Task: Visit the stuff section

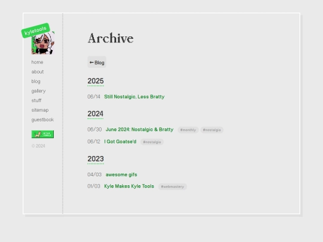Action: 36,100
